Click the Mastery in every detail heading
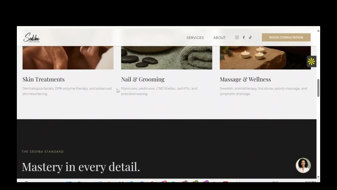 tap(81, 167)
